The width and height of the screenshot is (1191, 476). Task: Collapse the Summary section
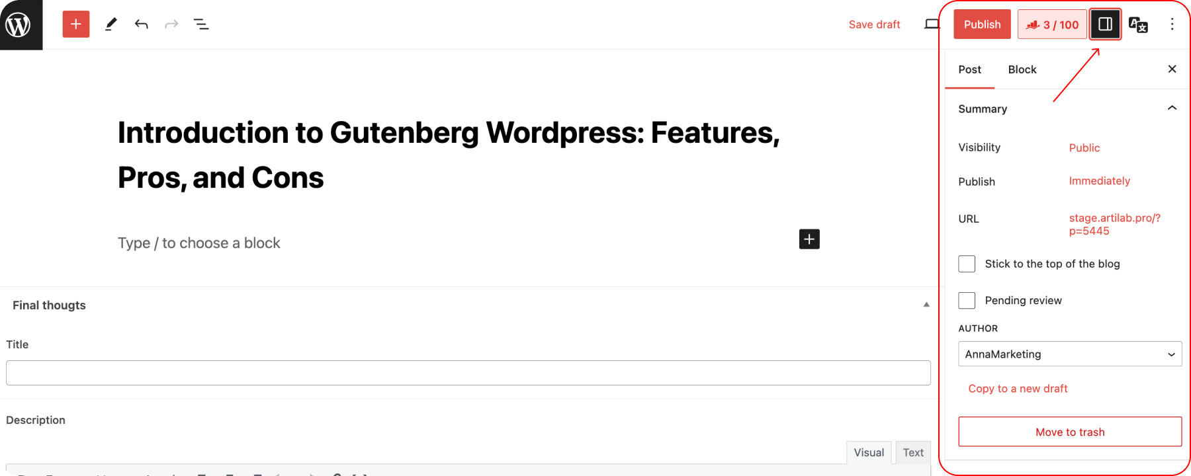click(1172, 108)
